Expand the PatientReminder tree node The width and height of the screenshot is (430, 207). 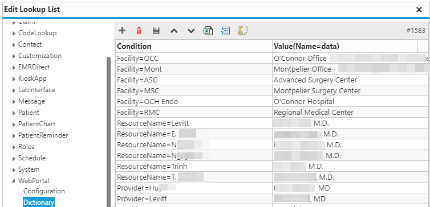(x=14, y=135)
